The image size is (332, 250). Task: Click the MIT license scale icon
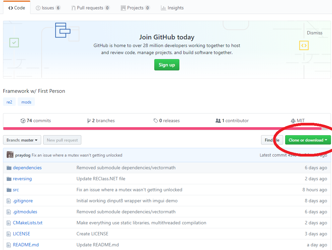click(293, 121)
